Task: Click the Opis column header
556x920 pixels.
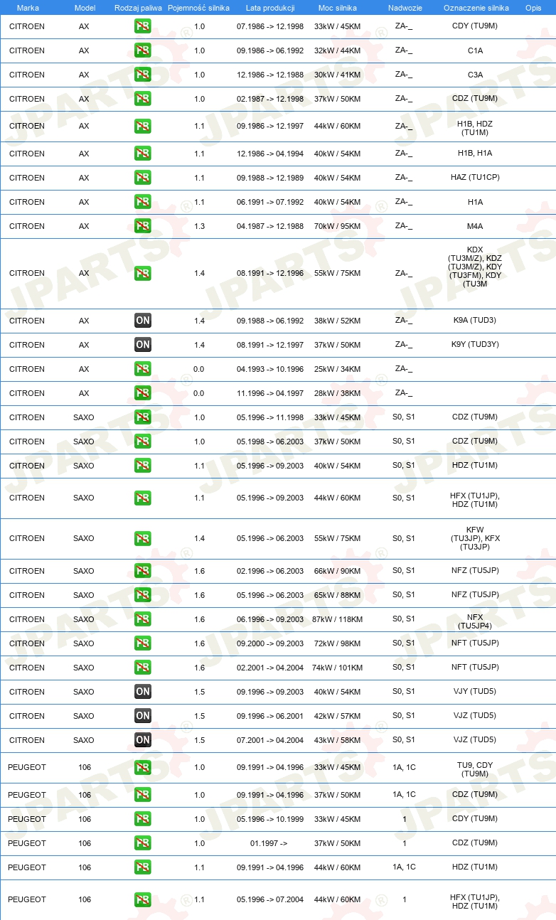Action: [533, 7]
